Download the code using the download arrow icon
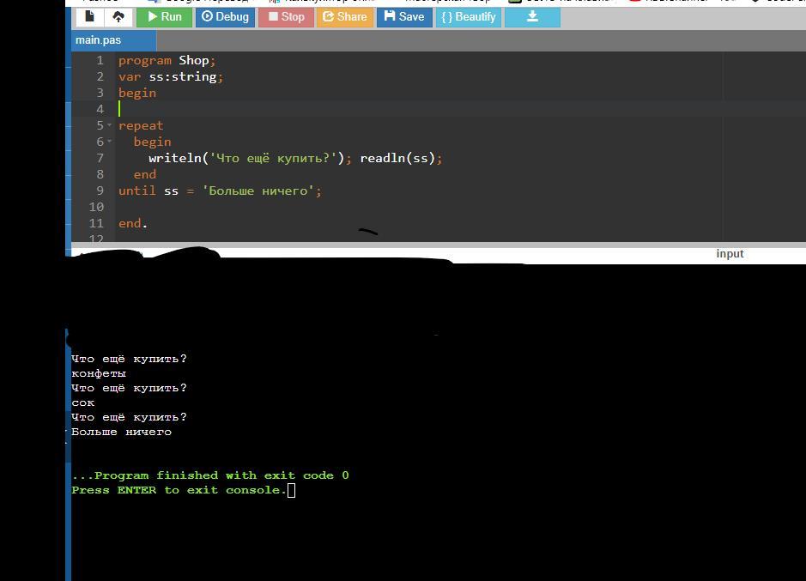 pos(532,16)
